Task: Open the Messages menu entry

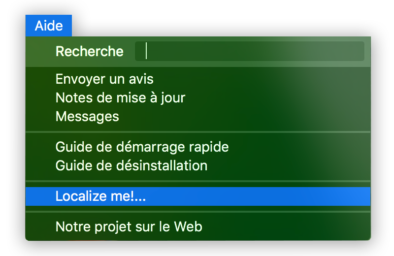Action: click(87, 117)
